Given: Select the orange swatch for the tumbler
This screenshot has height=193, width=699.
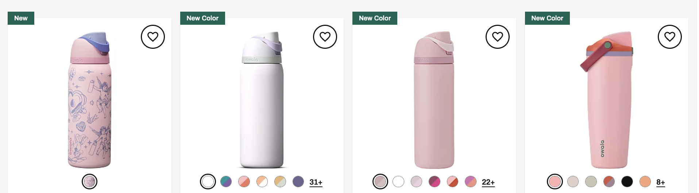Looking at the screenshot, I should (x=645, y=181).
